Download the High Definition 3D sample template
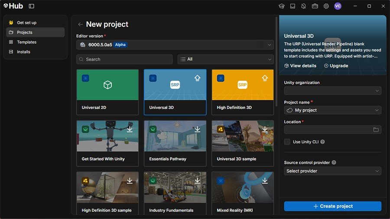 point(130,181)
